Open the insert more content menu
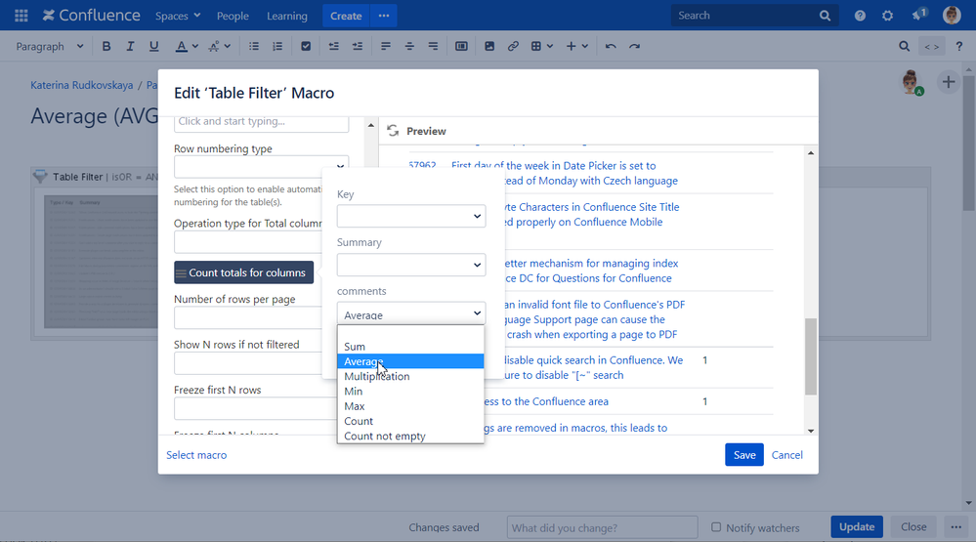The height and width of the screenshot is (542, 976). point(577,46)
